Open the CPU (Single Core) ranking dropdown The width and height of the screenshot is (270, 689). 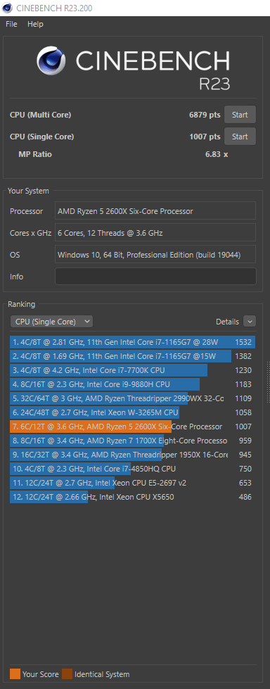(x=51, y=322)
